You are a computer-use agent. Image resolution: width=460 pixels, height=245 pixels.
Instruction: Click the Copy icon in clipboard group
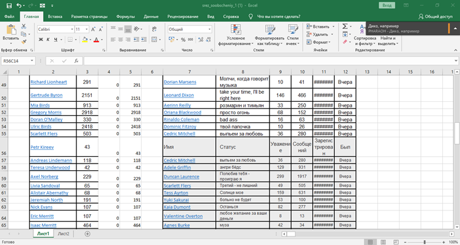tap(23, 34)
